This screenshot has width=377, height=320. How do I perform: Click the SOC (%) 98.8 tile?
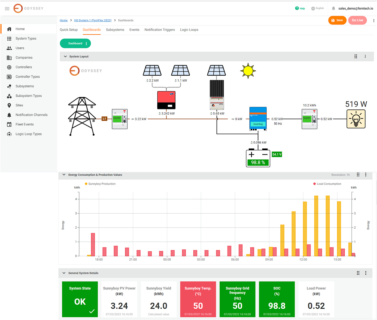coord(277,299)
